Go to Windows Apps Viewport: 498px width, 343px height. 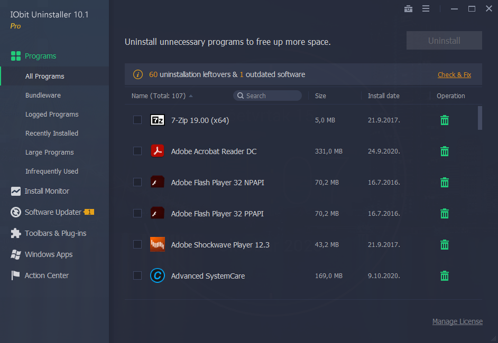coord(49,254)
